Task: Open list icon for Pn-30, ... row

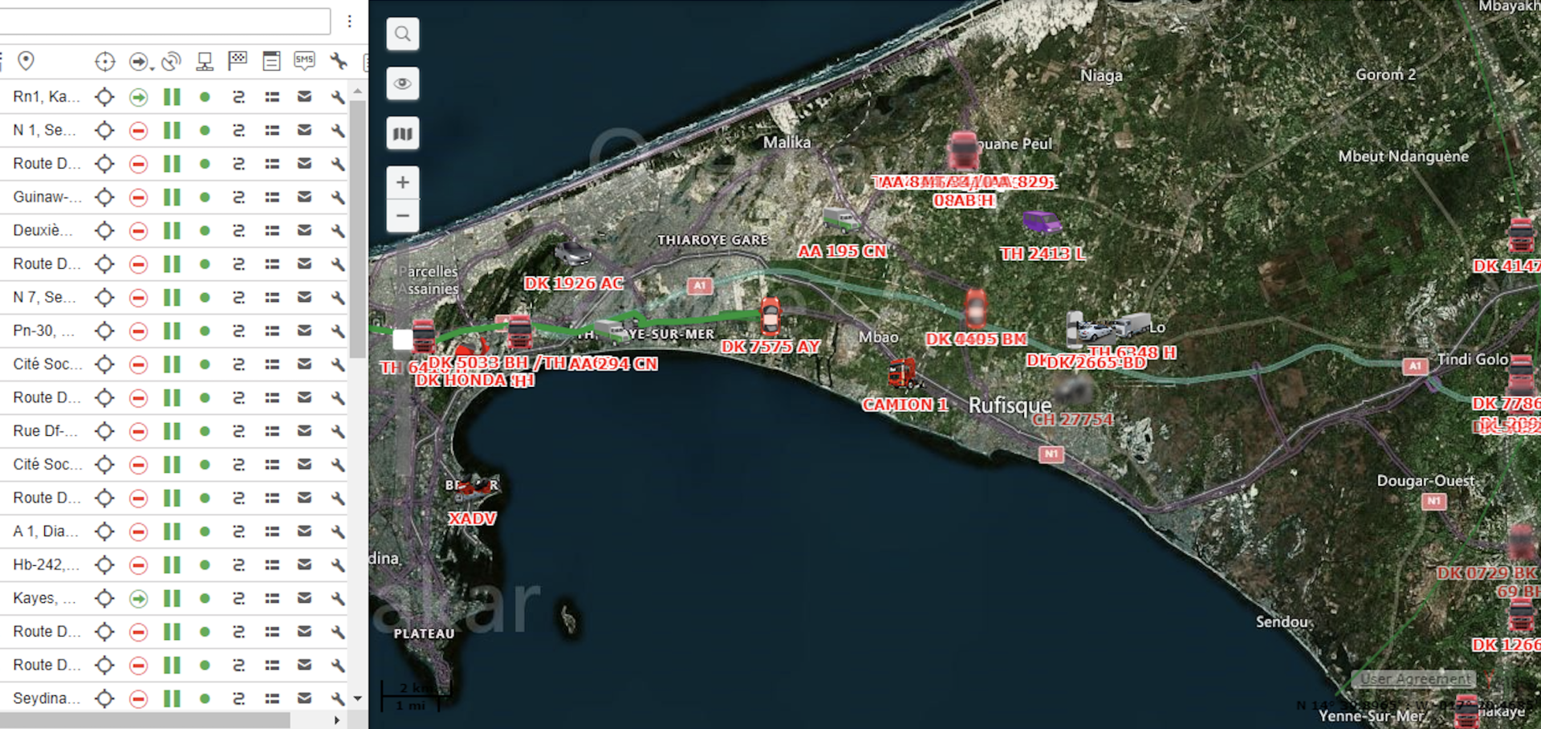Action: (x=272, y=331)
